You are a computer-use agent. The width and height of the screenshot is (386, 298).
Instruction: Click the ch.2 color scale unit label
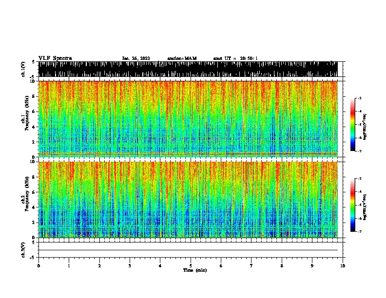365,207
